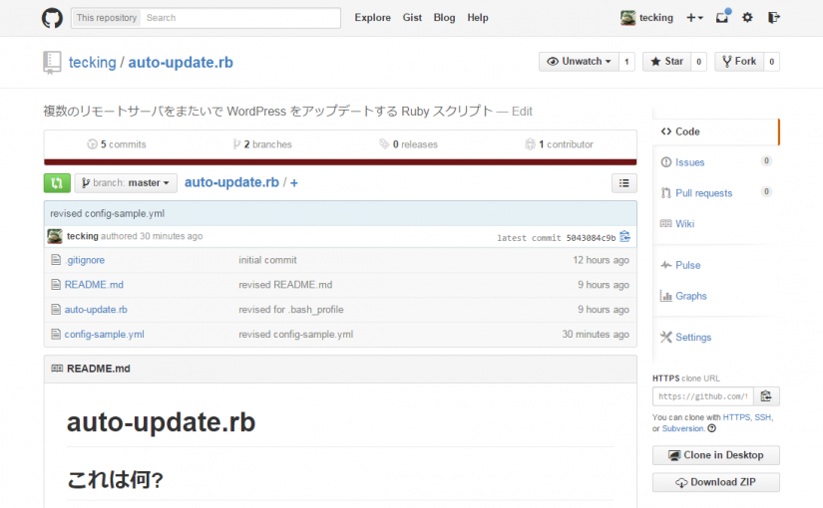Click the watchers count next to Unwatch

point(626,62)
